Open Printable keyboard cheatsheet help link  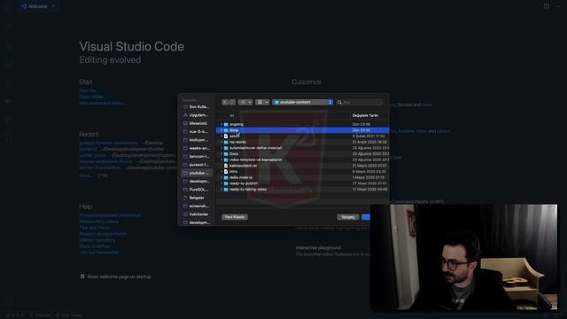(110, 215)
